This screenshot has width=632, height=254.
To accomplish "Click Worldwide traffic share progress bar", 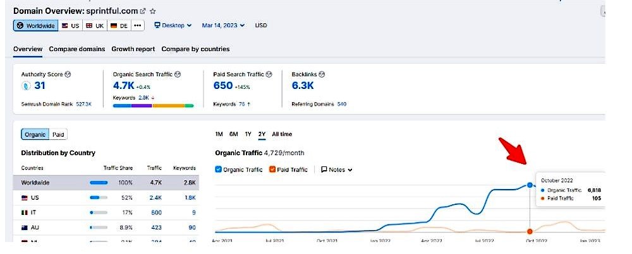I will [x=99, y=182].
